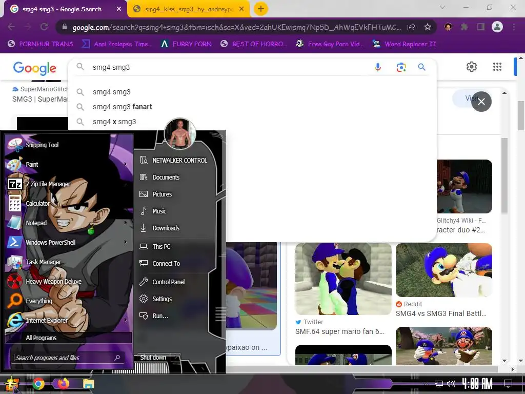Open the Chrome three-dot menu
This screenshot has height=394, width=525.
pyautogui.click(x=514, y=27)
